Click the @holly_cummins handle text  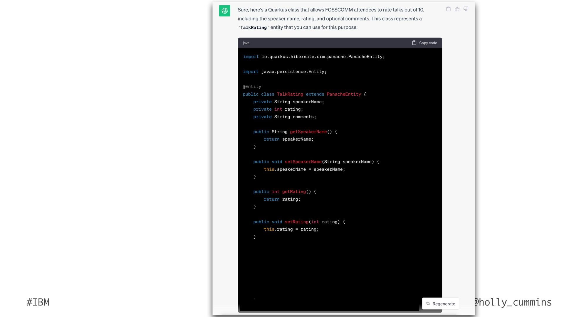(x=513, y=302)
